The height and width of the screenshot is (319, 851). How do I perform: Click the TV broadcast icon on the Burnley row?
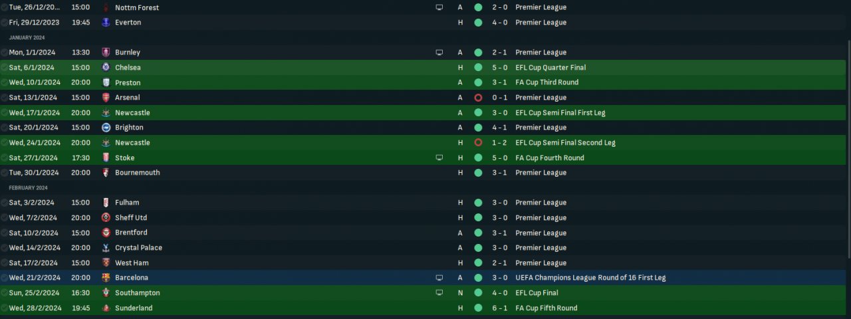(439, 53)
